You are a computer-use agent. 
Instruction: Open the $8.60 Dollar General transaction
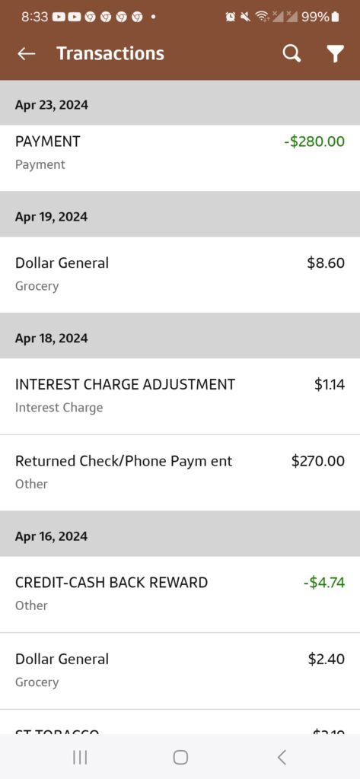coord(180,274)
